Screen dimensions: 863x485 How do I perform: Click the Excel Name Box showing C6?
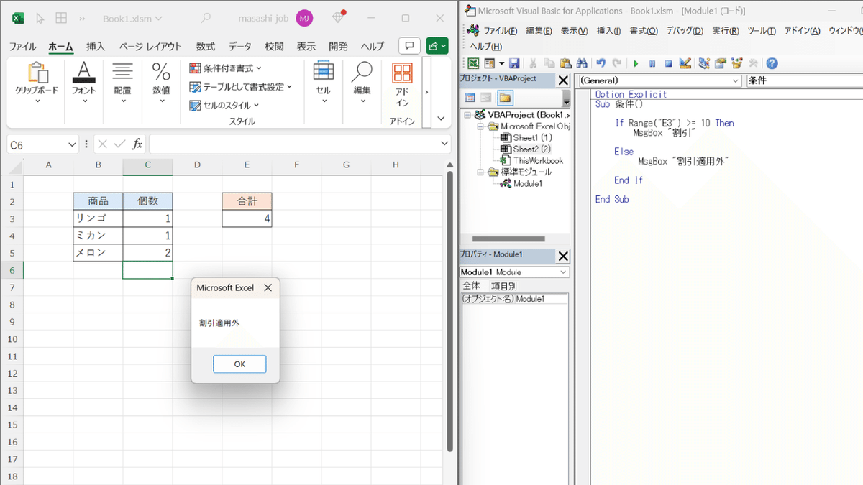tap(43, 144)
